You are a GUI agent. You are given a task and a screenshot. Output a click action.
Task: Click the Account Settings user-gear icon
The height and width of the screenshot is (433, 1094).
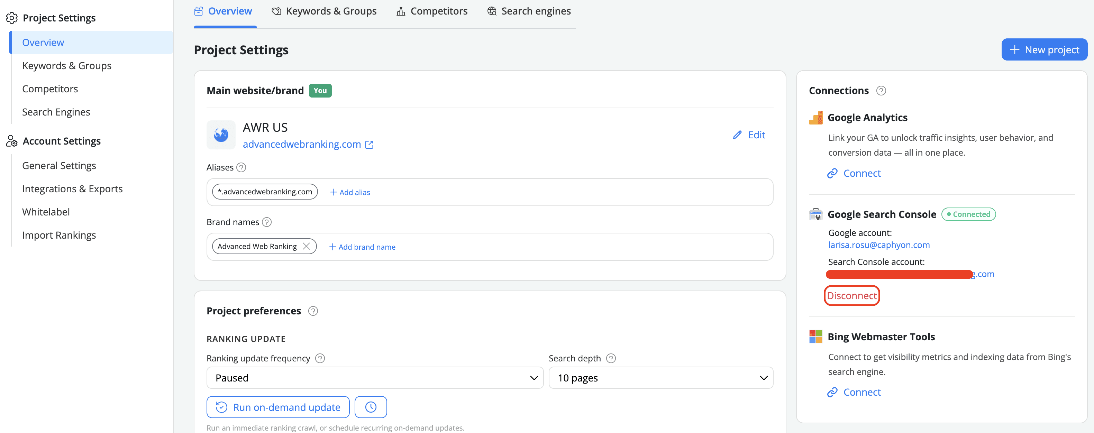(11, 141)
